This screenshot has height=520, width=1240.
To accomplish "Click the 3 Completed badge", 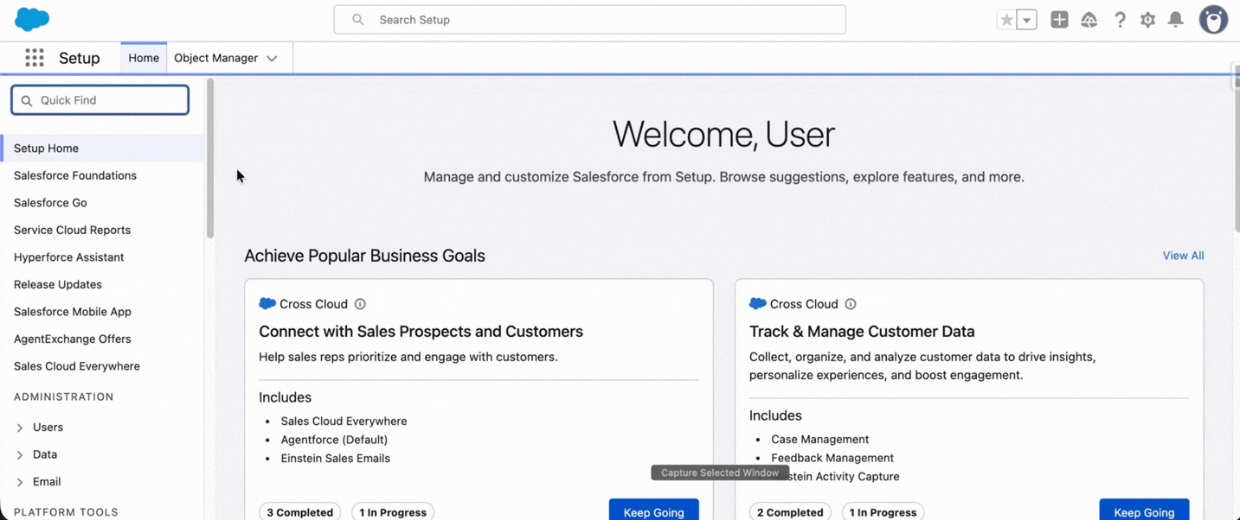I will (x=299, y=511).
